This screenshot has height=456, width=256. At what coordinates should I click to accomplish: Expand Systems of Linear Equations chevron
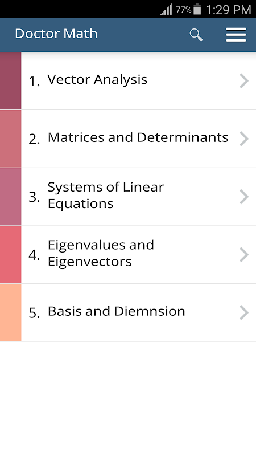244,197
